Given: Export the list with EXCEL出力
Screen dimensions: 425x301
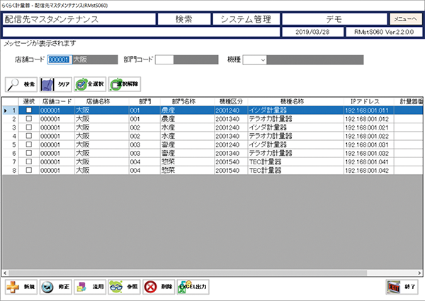Looking at the screenshot, I should tap(194, 287).
